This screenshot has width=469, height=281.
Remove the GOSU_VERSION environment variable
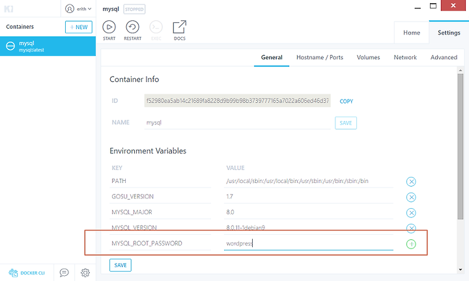click(x=411, y=197)
